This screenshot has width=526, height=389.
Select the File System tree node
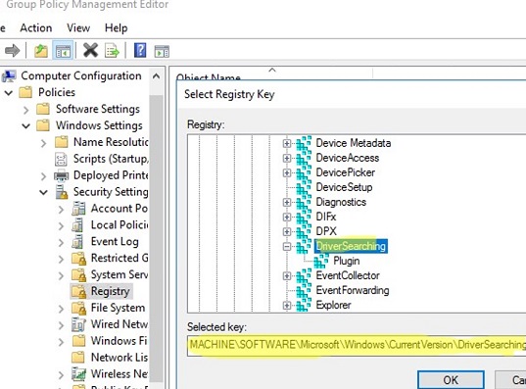click(x=118, y=308)
